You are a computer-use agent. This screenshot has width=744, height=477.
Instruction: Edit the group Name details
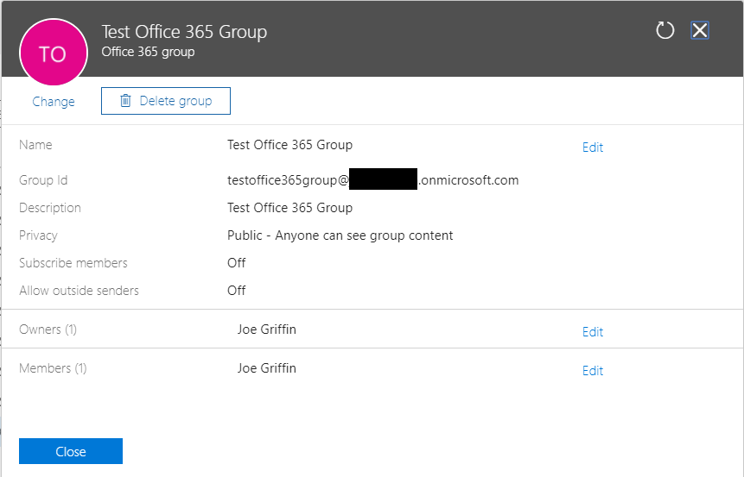(x=592, y=147)
